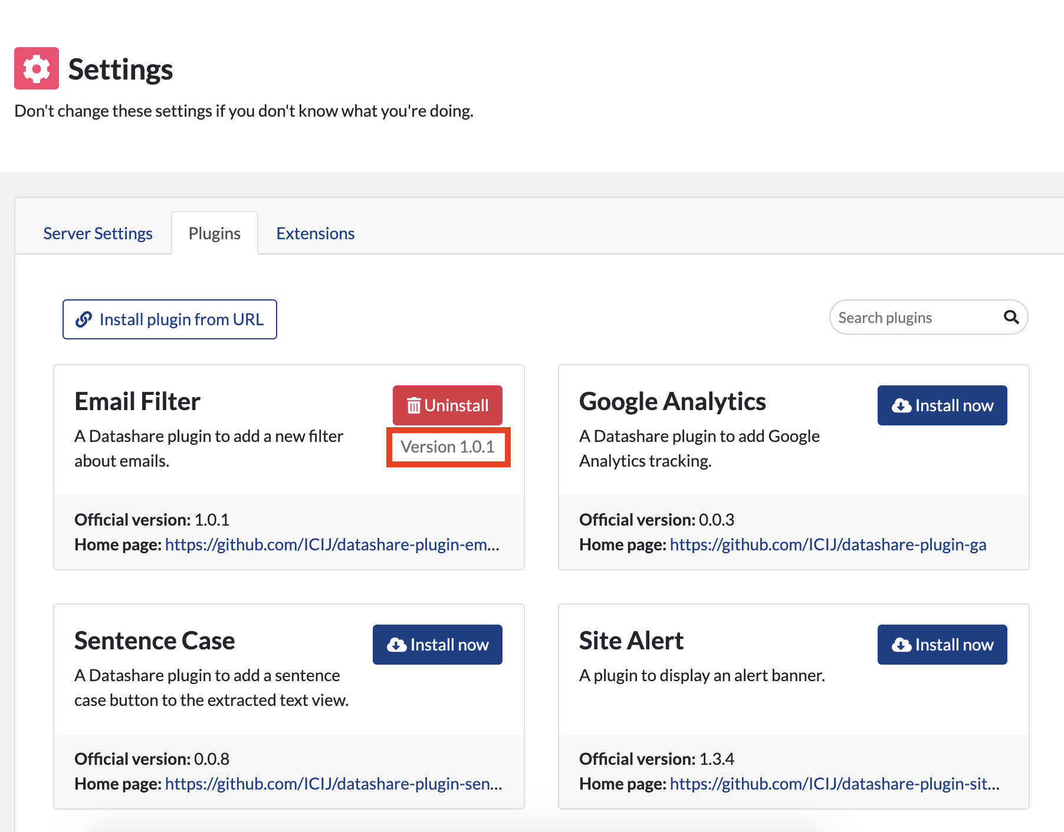Click the magnifier search icon
This screenshot has width=1064, height=832.
(x=1011, y=317)
